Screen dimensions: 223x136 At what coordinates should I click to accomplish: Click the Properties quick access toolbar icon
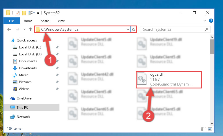(18, 13)
